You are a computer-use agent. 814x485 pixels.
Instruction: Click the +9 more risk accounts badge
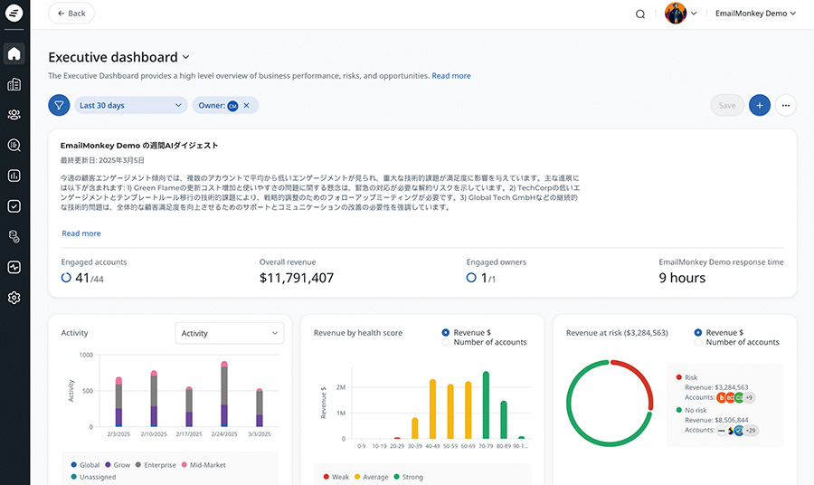pos(749,398)
